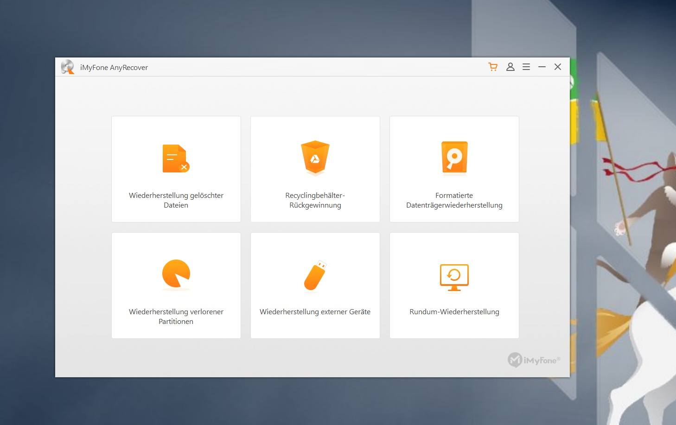Minimize the AnyRecover window
676x425 pixels.
pyautogui.click(x=542, y=67)
